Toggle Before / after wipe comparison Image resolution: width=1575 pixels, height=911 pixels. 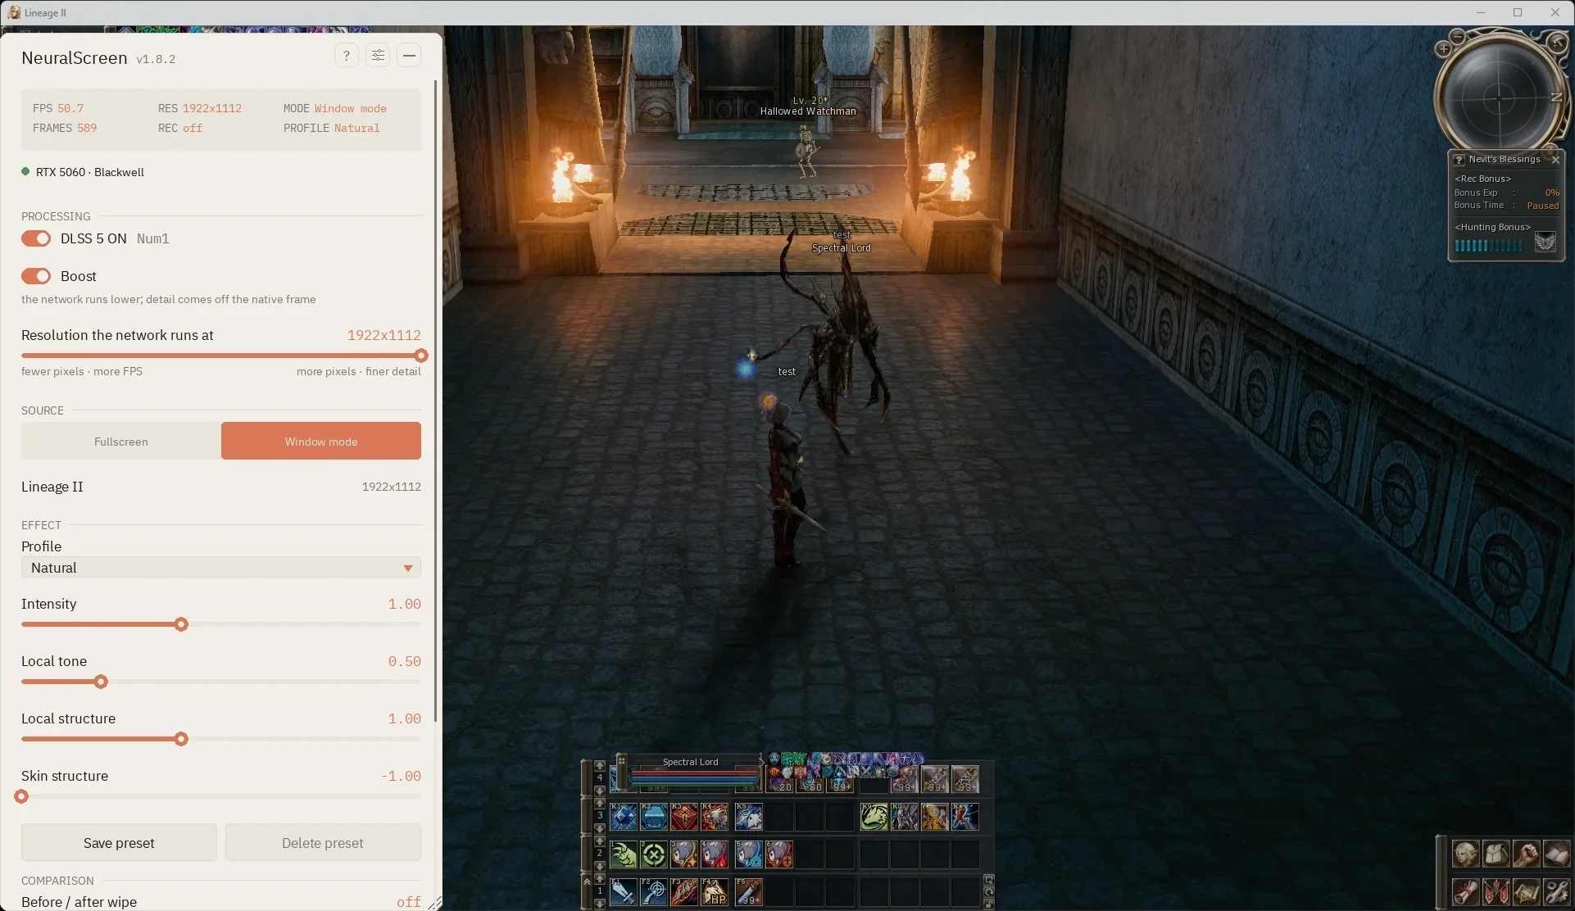[x=409, y=901]
